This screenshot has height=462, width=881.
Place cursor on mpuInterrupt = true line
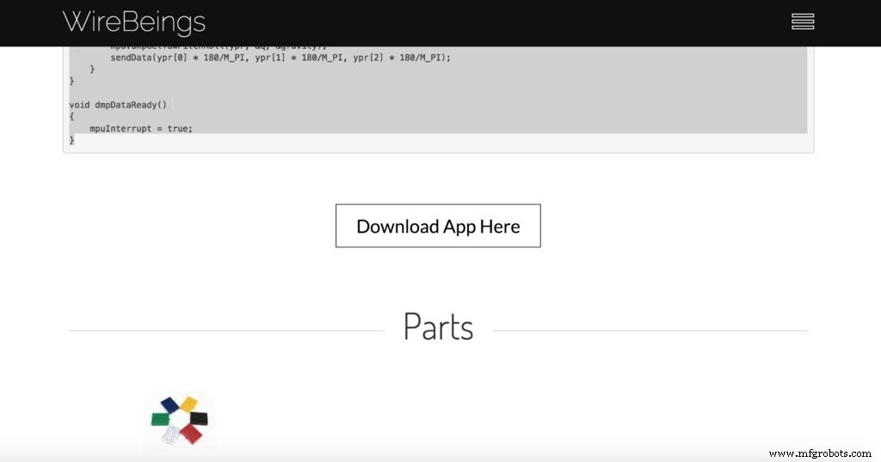[141, 128]
